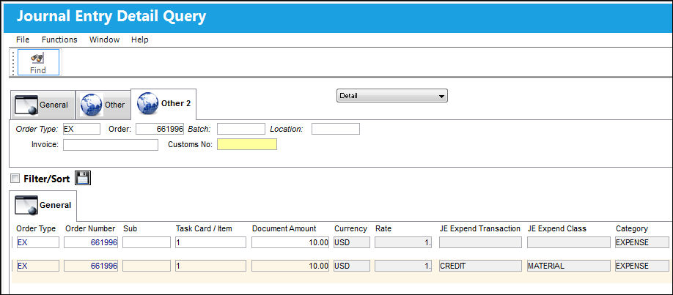The image size is (673, 295).
Task: Click Task Card / Item field in first row
Action: click(x=210, y=242)
